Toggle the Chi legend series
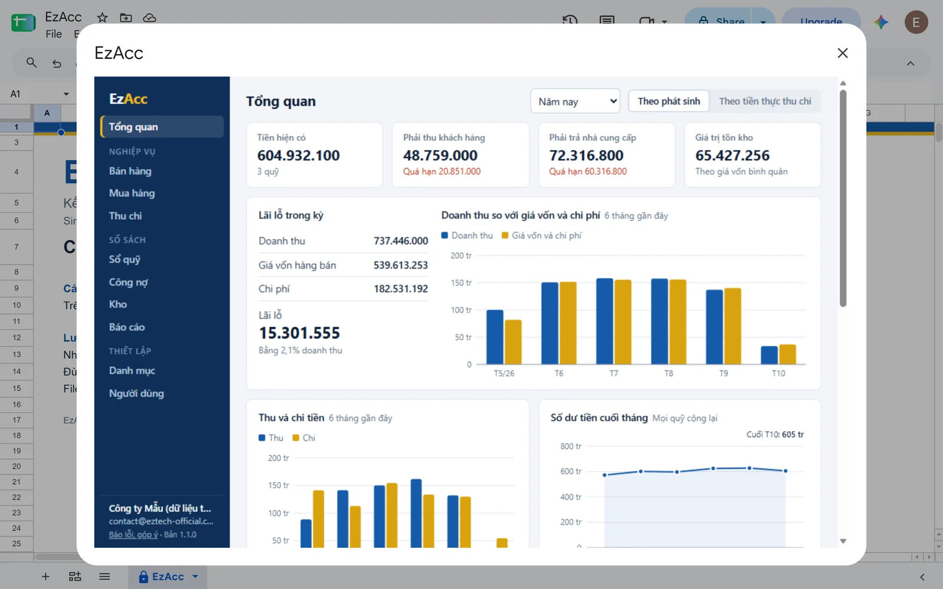943x589 pixels. pos(304,438)
